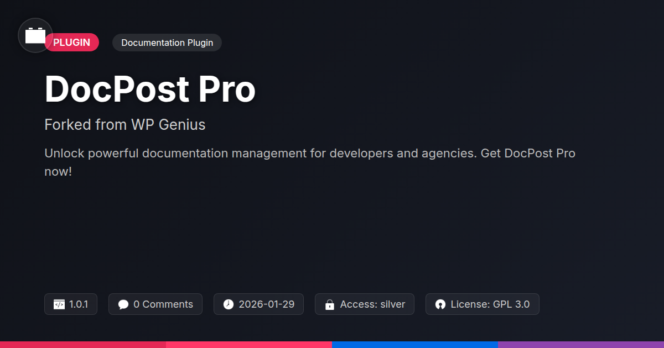This screenshot has width=664, height=348.
Task: Open the 0 Comments badge
Action: click(x=155, y=304)
